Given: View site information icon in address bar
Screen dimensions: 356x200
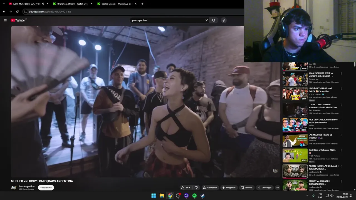Looking at the screenshot, I should tap(25, 12).
